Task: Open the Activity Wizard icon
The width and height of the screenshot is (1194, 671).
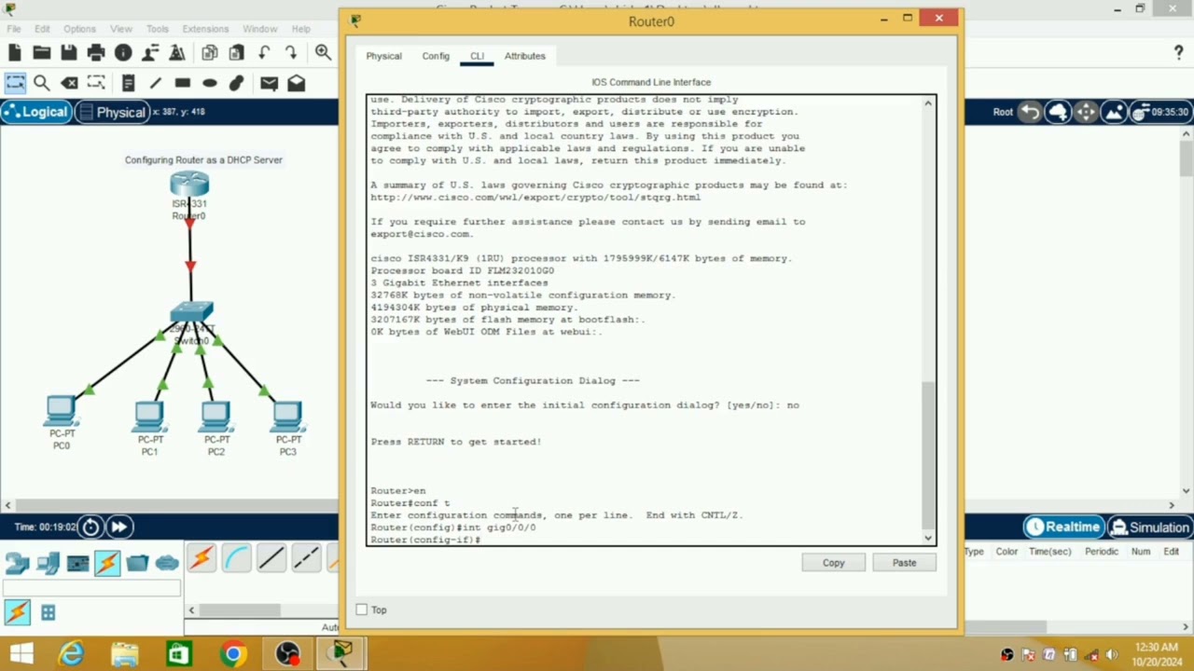Action: [150, 53]
